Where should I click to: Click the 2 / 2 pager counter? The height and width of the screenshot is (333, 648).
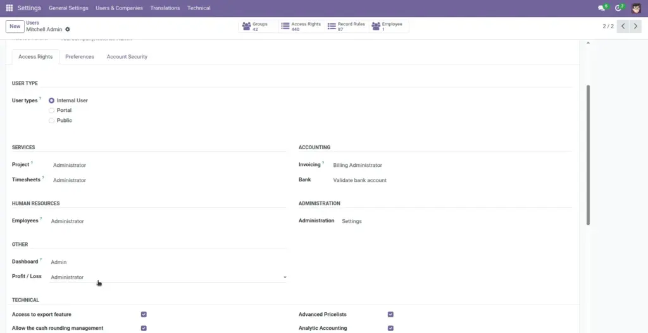(x=608, y=26)
